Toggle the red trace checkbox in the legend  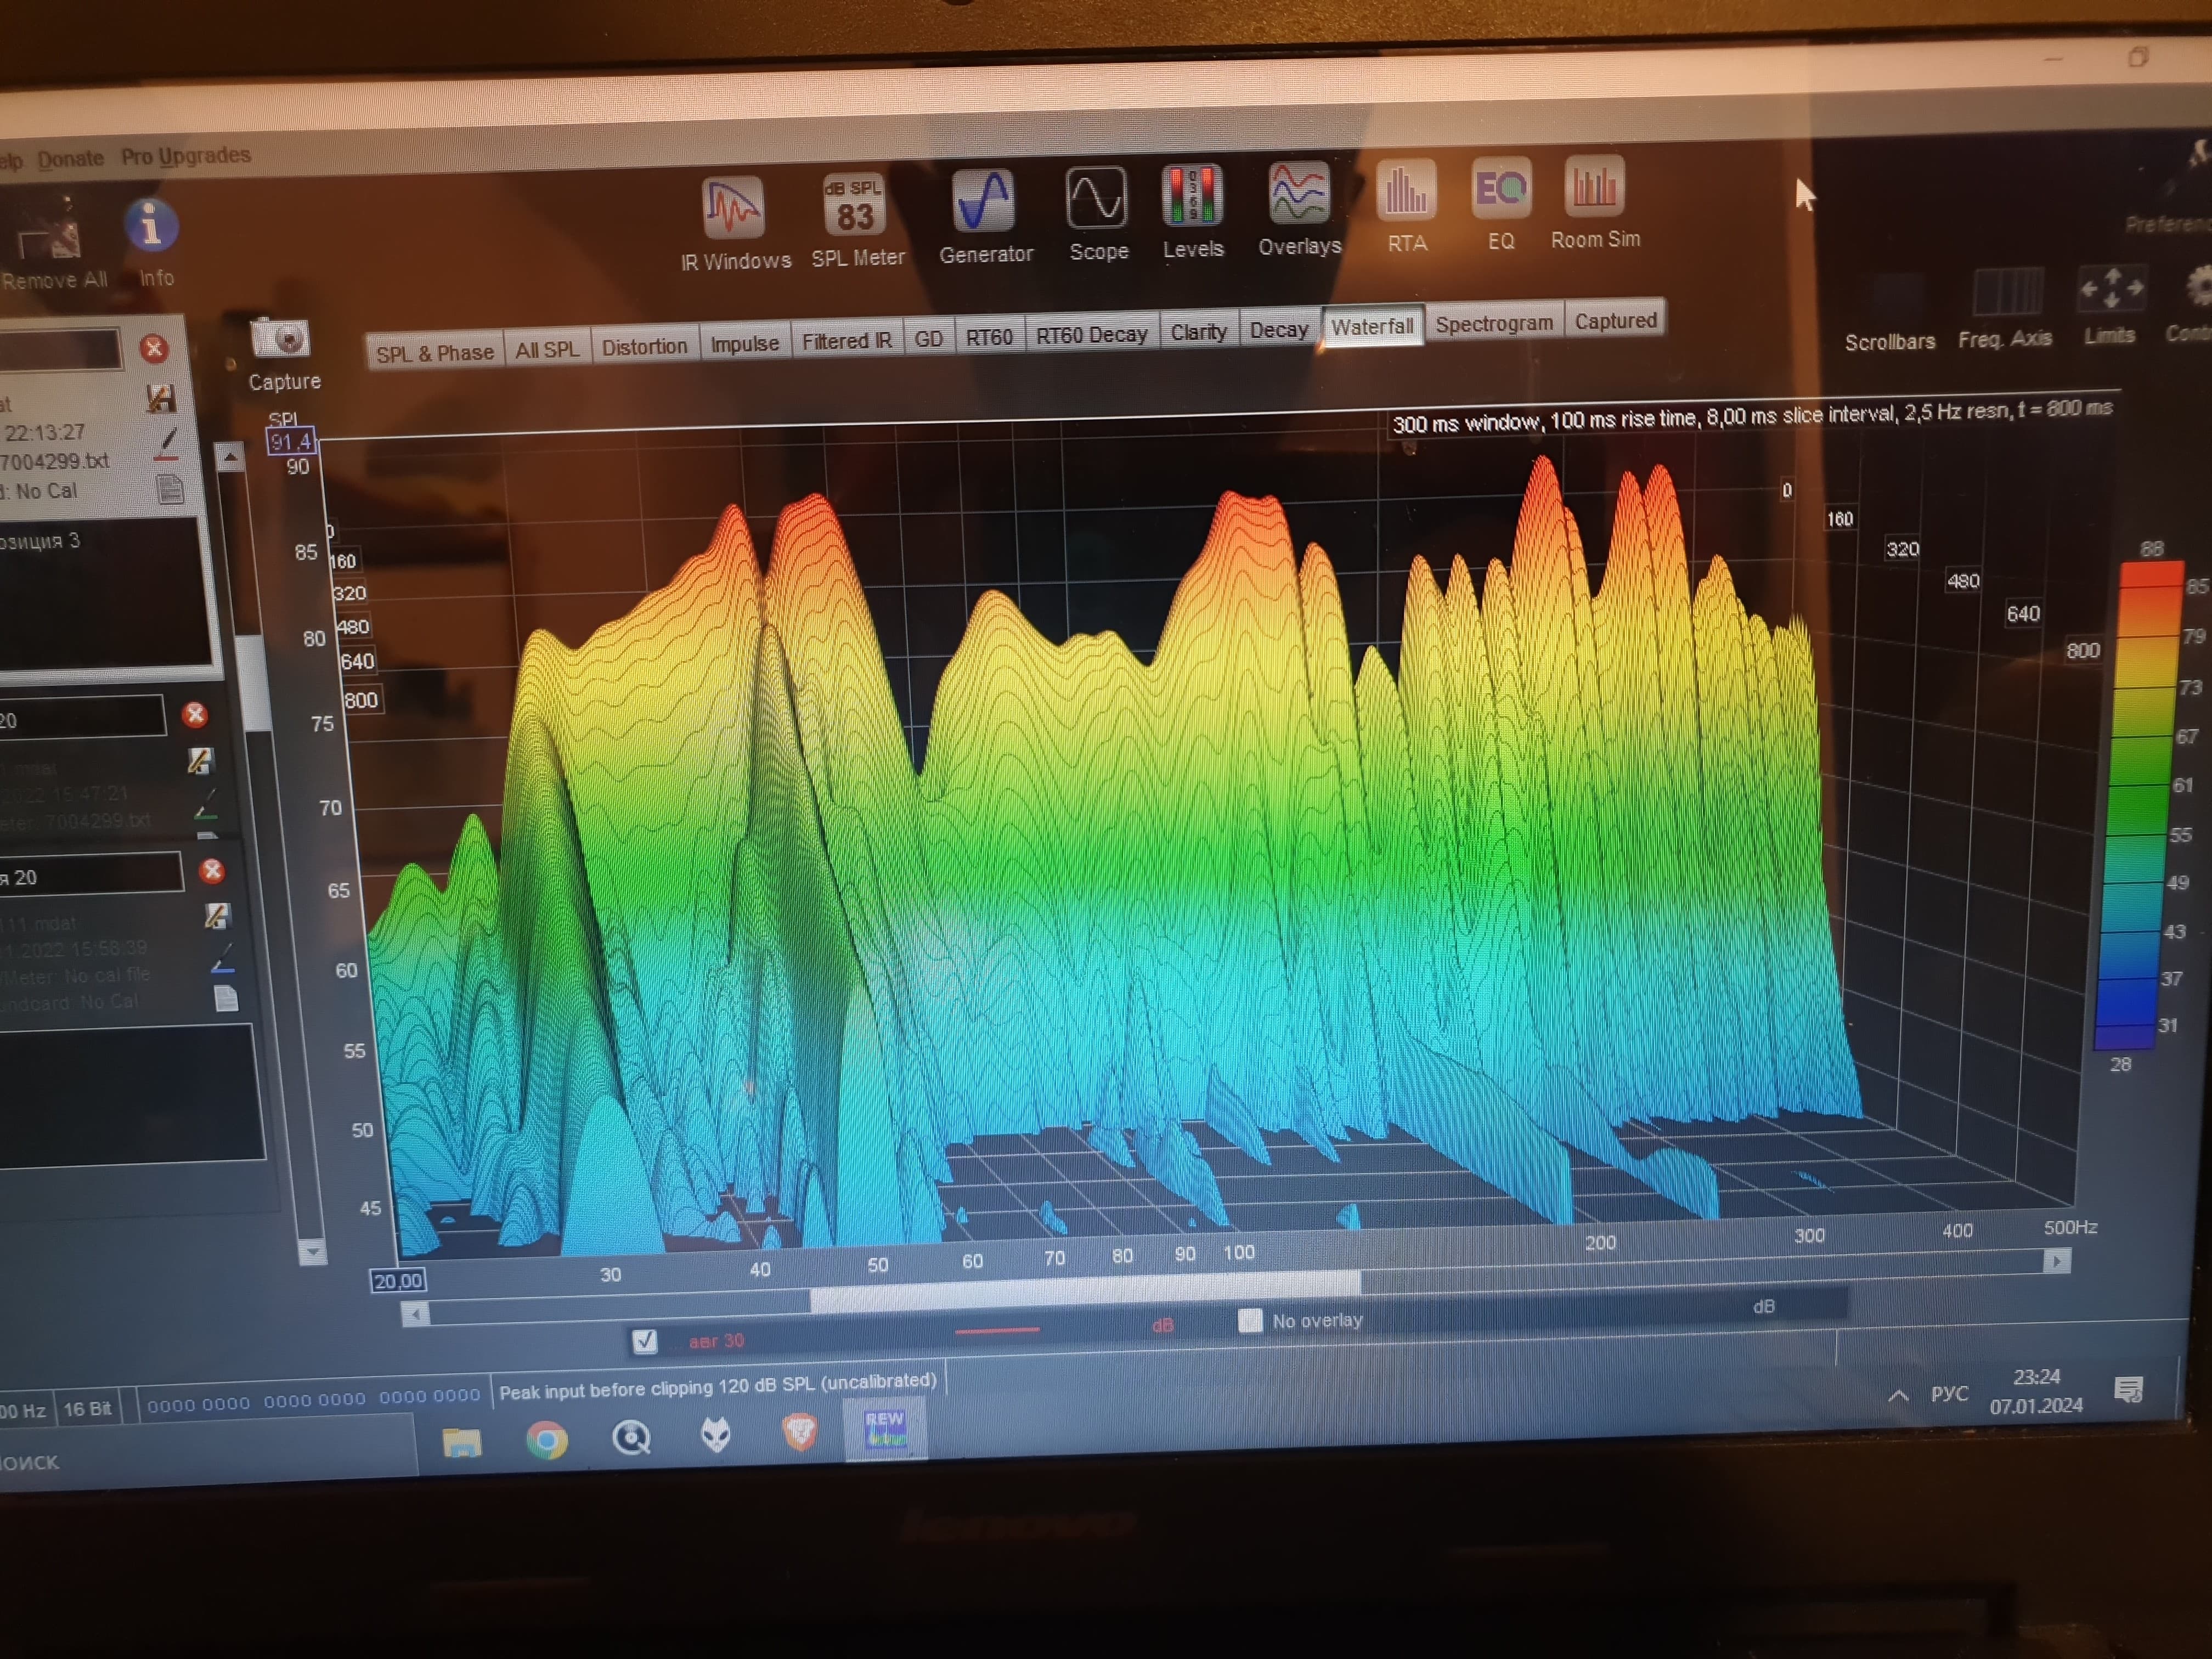(x=645, y=1341)
